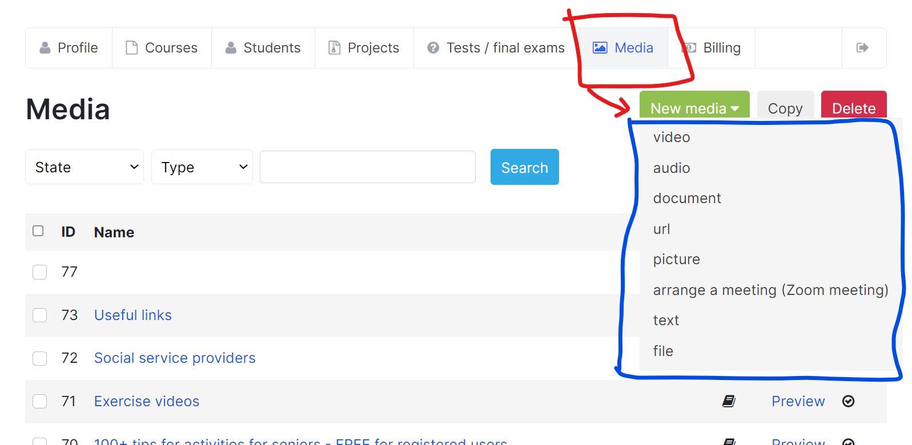Click the New media dropdown button
Image resolution: width=912 pixels, height=445 pixels.
pyautogui.click(x=694, y=107)
